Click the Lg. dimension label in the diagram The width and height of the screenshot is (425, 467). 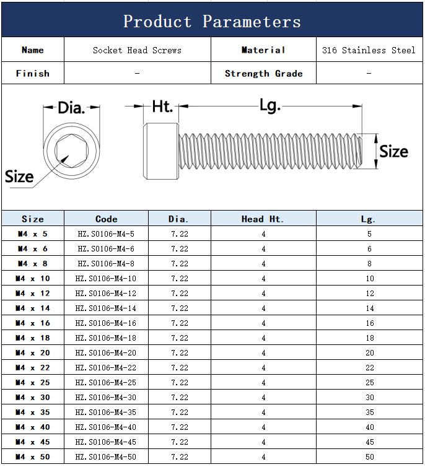[270, 107]
